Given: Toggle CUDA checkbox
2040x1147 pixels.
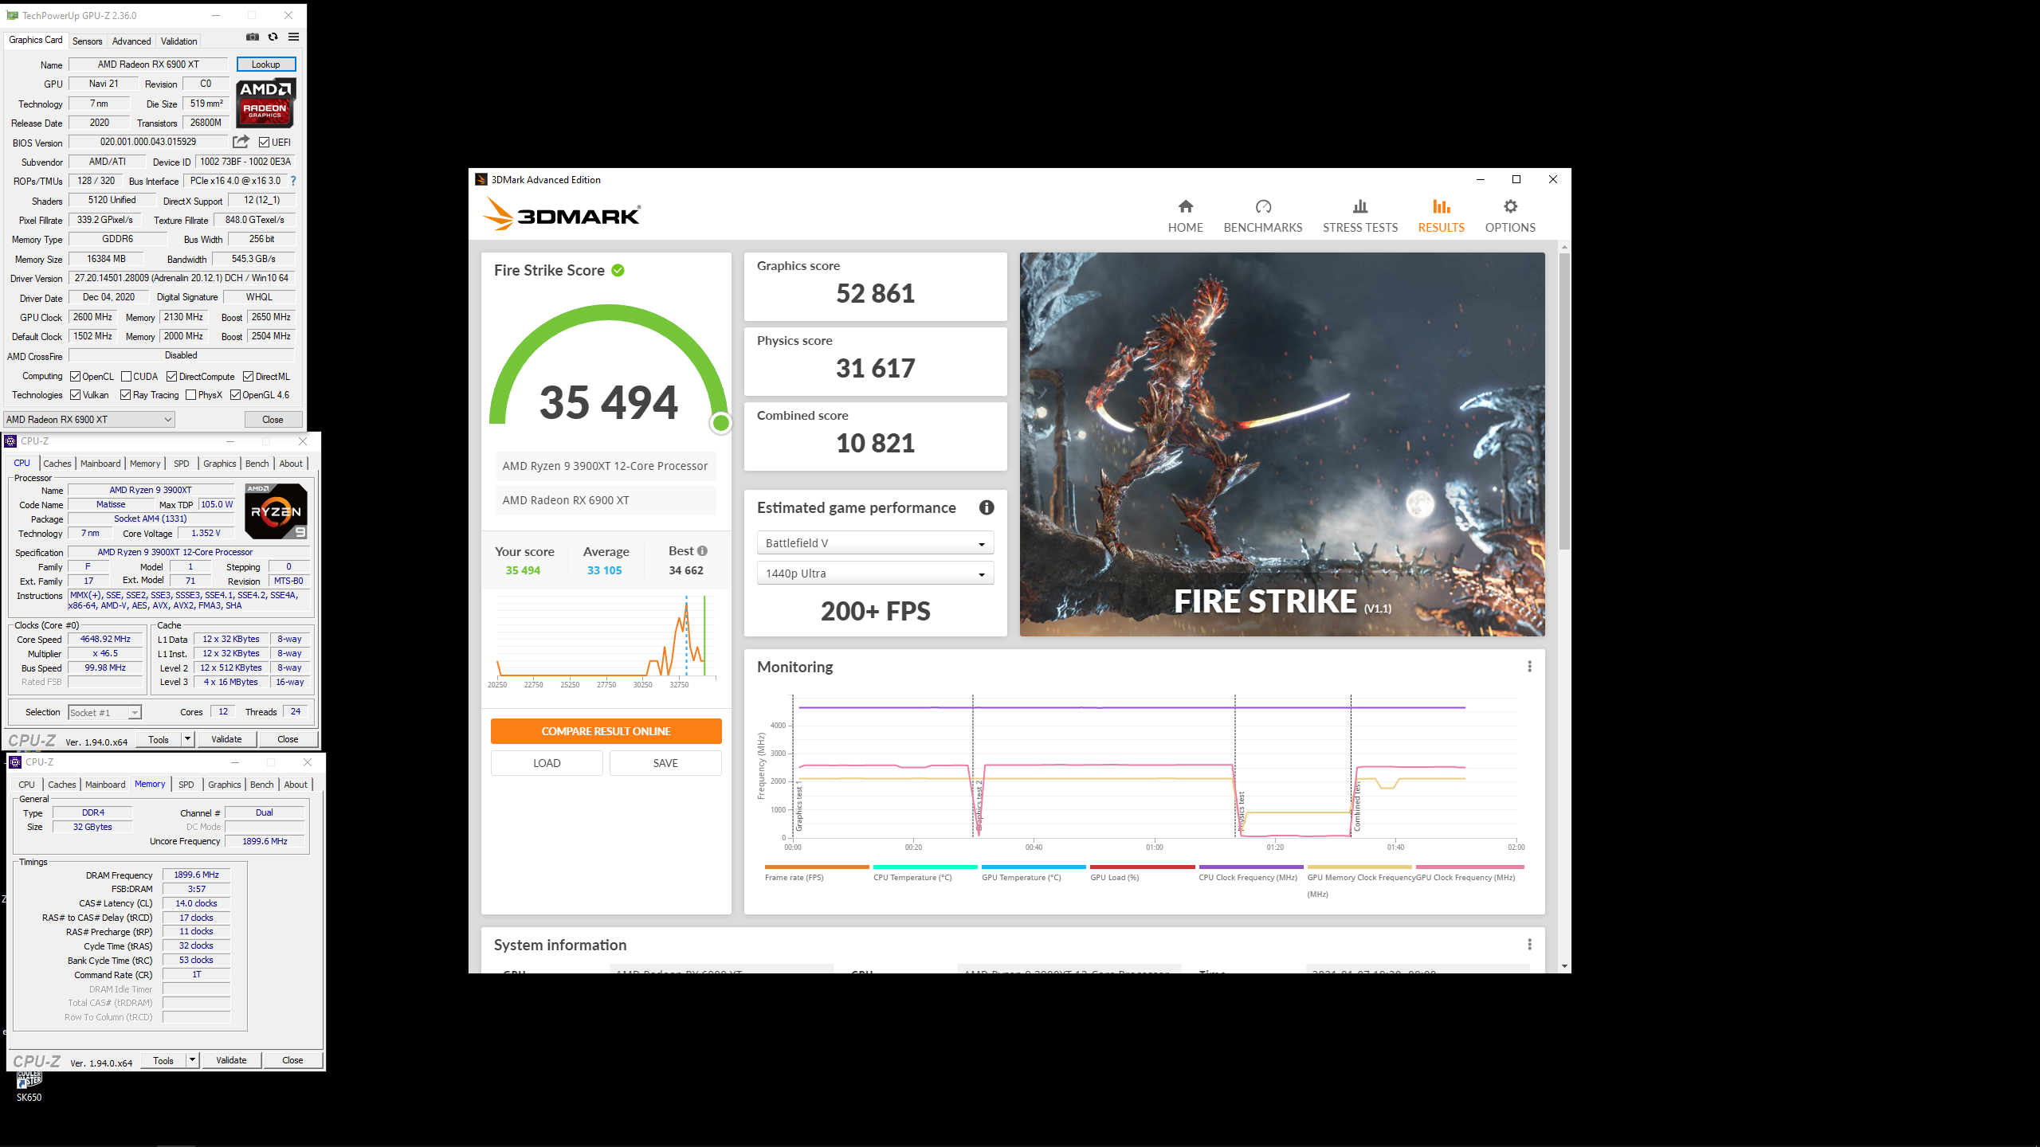Looking at the screenshot, I should click(x=126, y=377).
